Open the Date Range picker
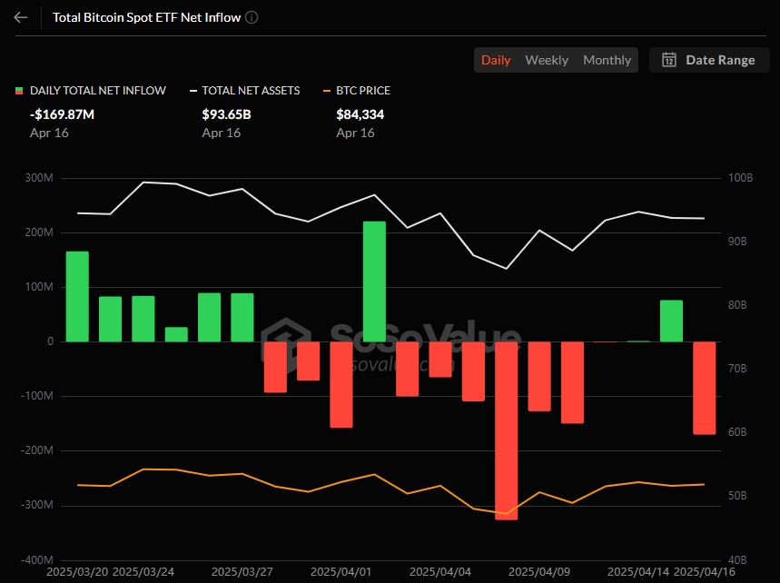The height and width of the screenshot is (583, 780). coord(709,60)
